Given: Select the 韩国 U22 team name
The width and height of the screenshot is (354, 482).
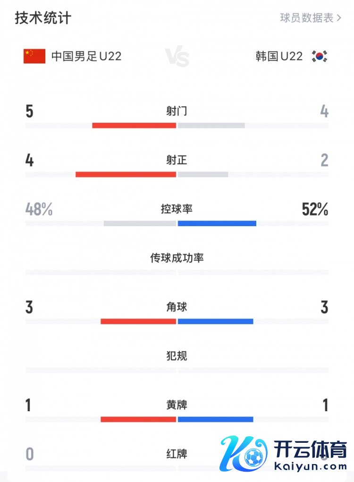Looking at the screenshot, I should 279,56.
